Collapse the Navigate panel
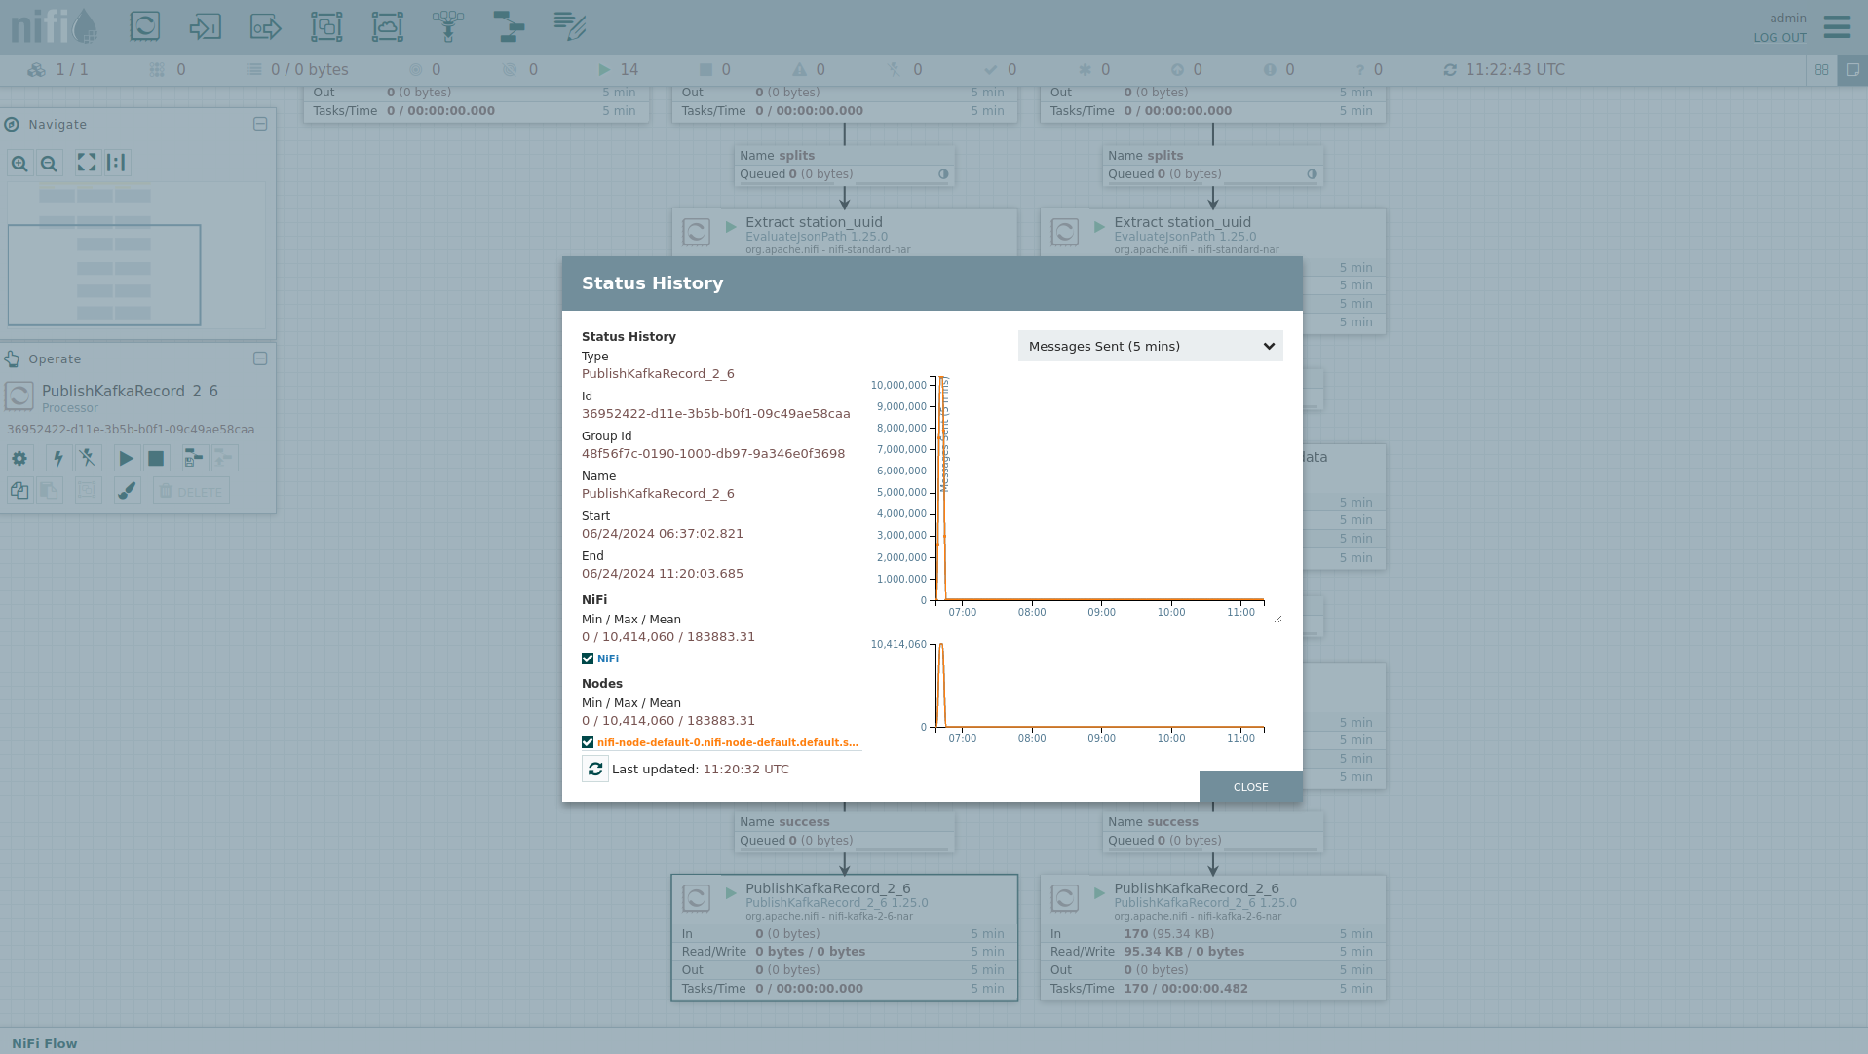This screenshot has height=1054, width=1868. point(260,124)
